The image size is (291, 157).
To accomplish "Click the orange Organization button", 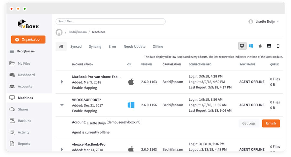I will pos(28,40).
